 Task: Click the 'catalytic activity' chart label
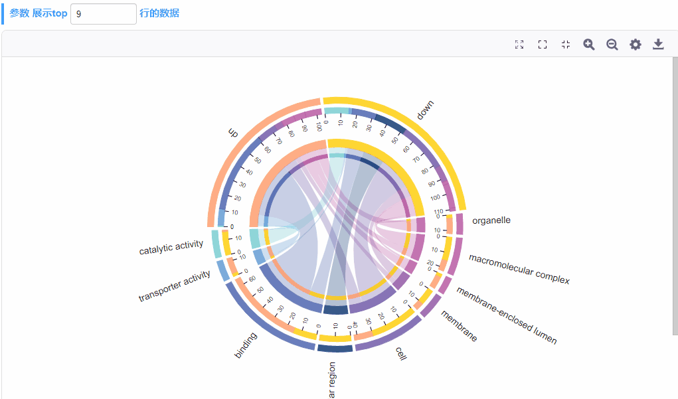[171, 247]
